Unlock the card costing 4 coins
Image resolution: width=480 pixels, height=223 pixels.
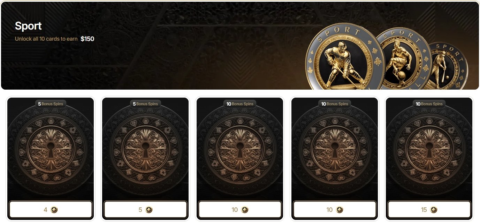point(51,210)
